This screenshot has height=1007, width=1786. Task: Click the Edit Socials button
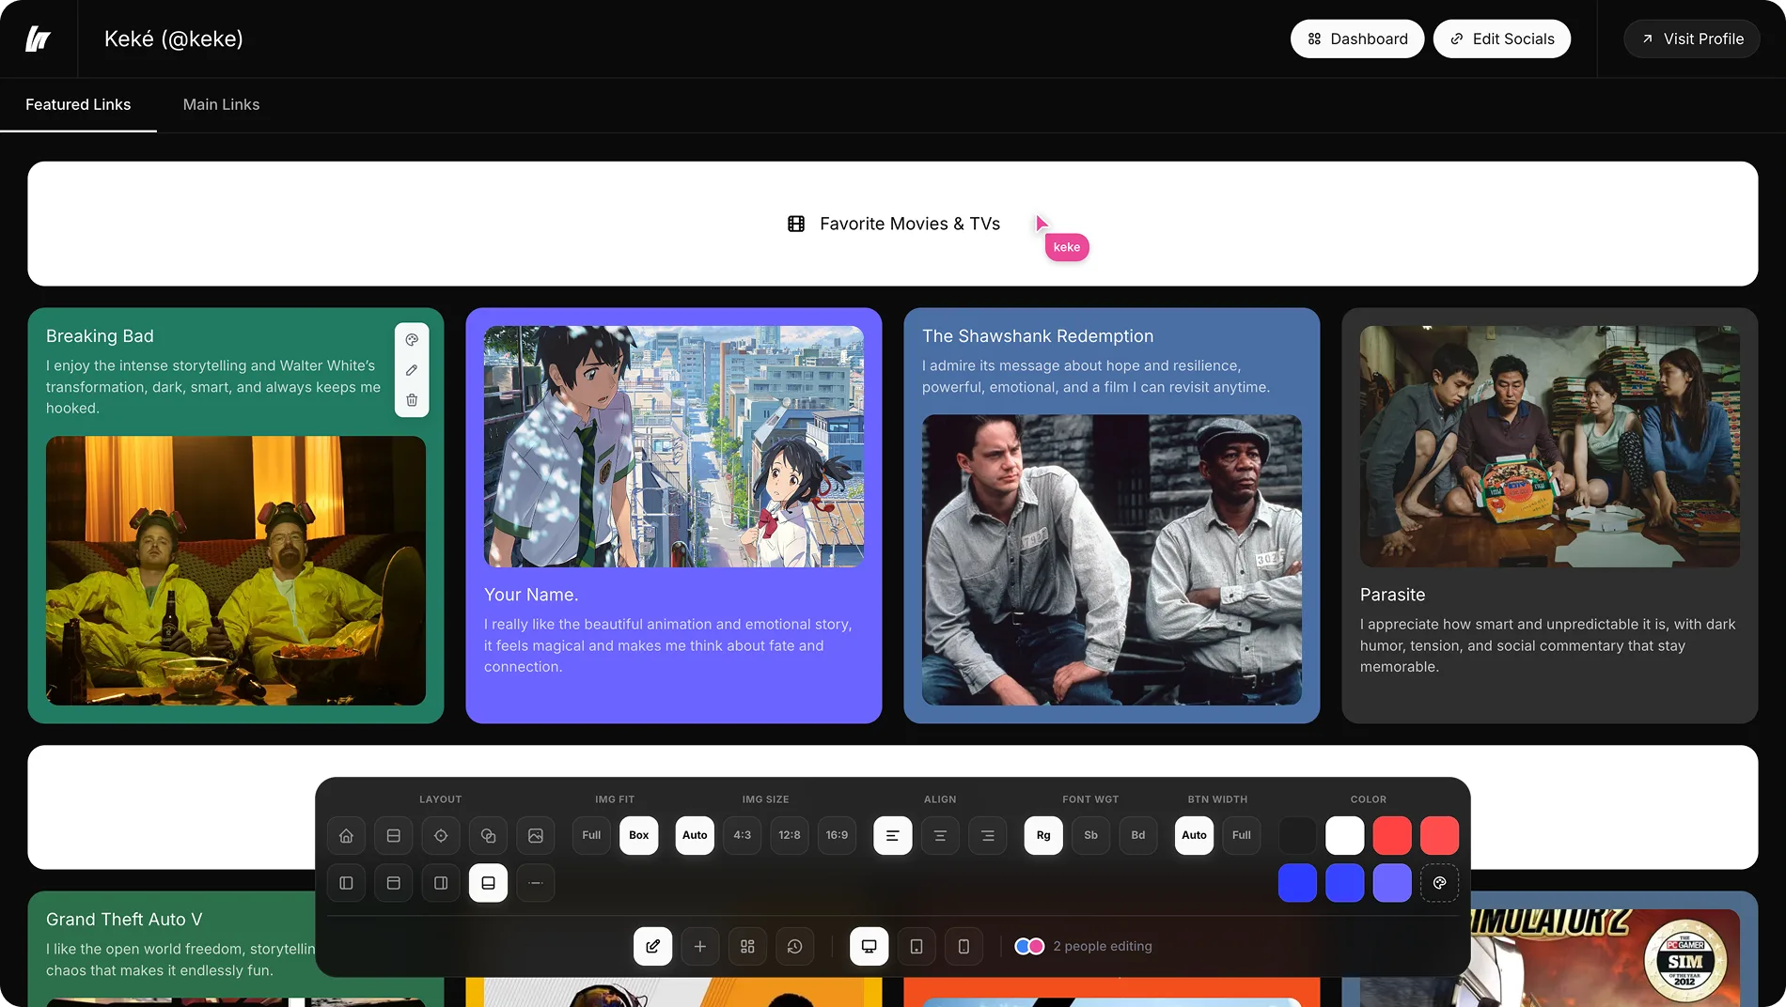pos(1502,39)
